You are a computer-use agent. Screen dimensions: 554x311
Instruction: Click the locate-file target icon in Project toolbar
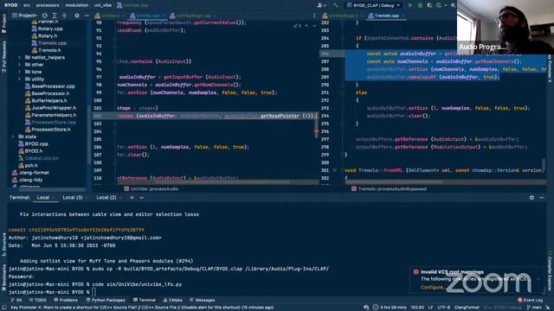point(44,16)
